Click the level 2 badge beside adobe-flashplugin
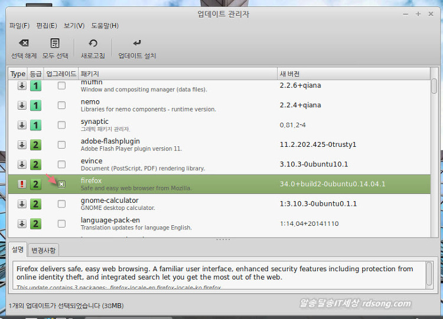 (35, 145)
